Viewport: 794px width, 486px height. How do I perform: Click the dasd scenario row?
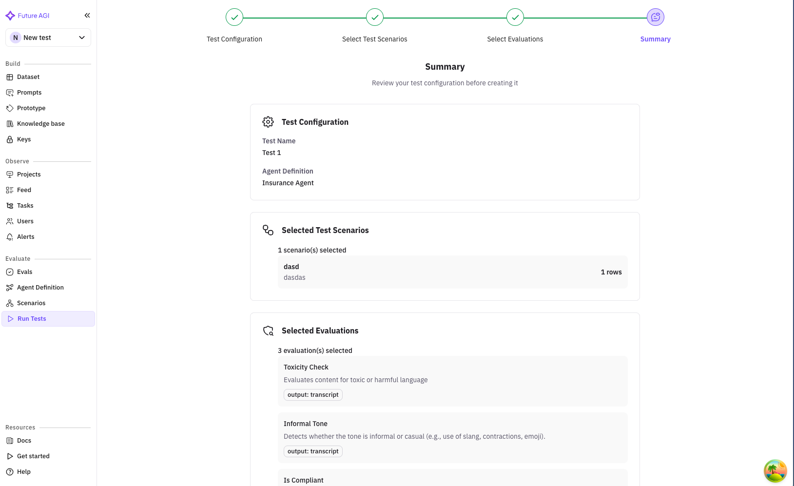tap(452, 272)
